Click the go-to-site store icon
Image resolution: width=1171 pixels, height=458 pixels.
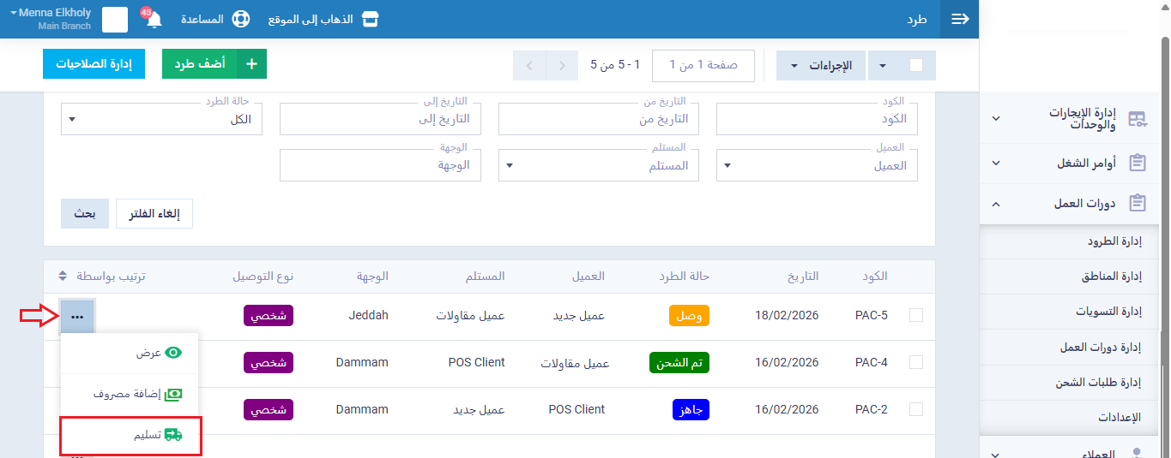[x=370, y=19]
